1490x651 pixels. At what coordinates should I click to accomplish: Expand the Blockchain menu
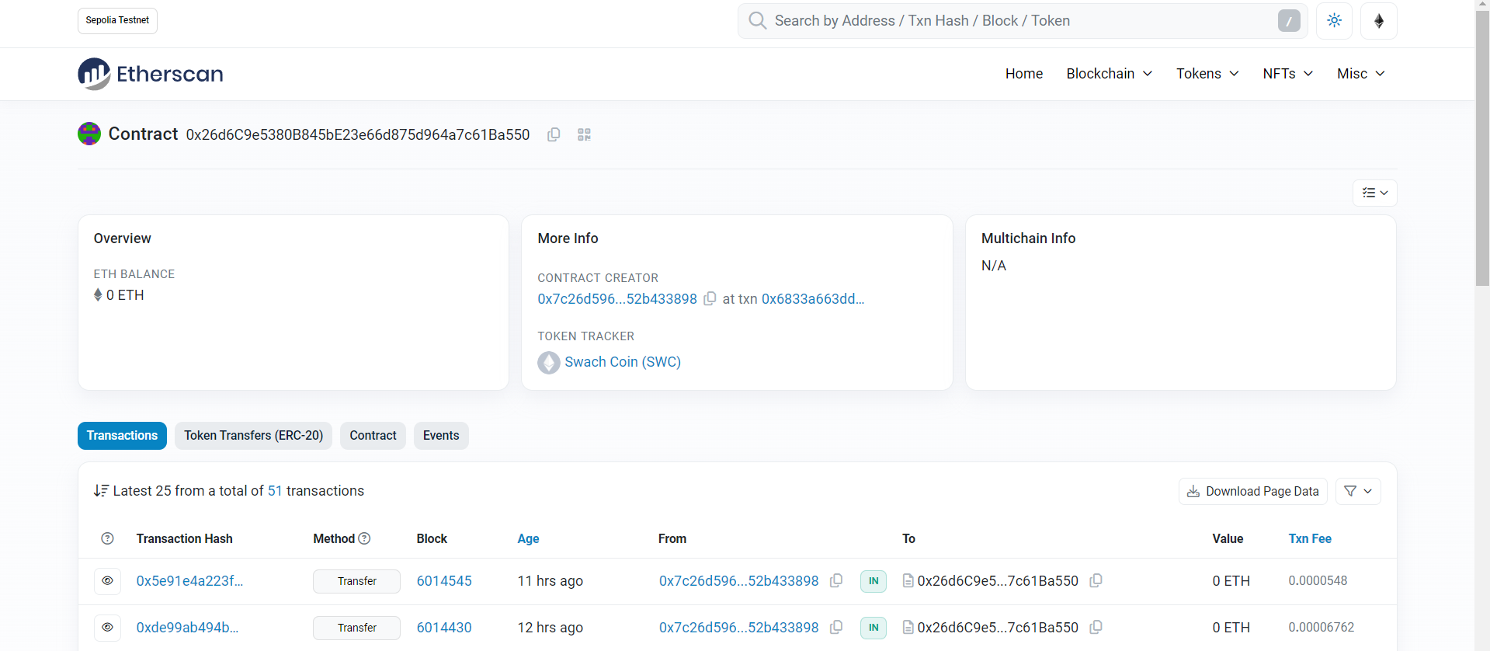click(1109, 74)
